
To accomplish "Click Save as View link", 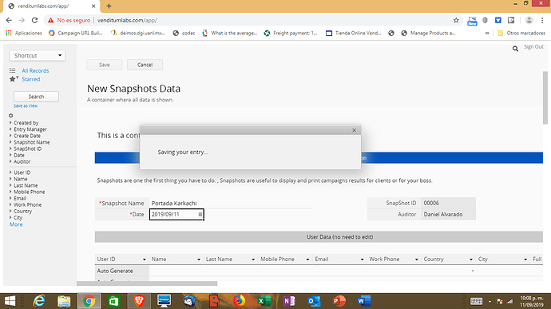I will (26, 106).
